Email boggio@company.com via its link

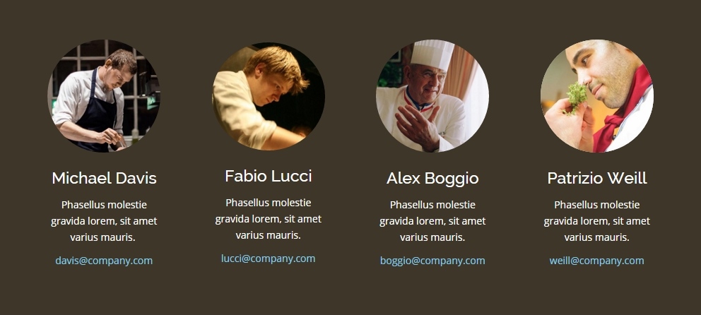pos(432,261)
